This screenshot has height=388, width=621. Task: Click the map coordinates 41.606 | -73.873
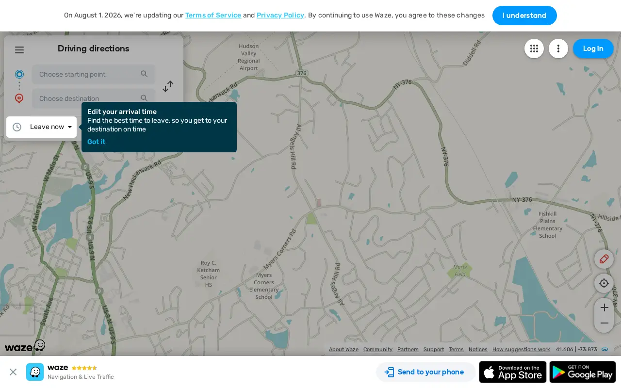coord(576,349)
